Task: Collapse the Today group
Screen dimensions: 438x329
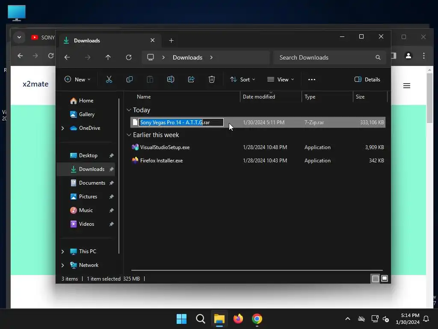Action: pyautogui.click(x=129, y=110)
